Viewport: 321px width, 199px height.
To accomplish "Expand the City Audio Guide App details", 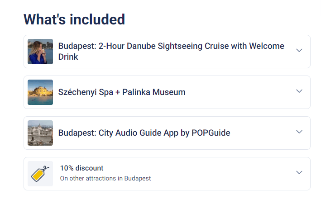I will (x=299, y=132).
